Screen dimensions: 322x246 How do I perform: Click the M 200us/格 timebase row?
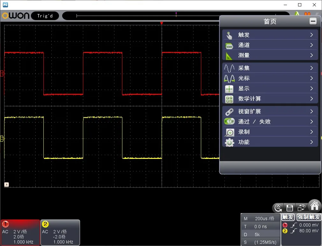coord(261,219)
